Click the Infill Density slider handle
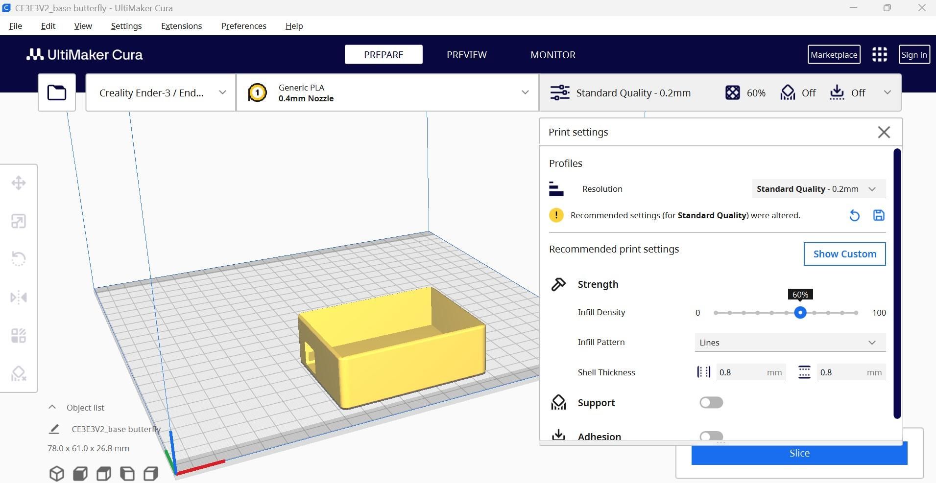The image size is (936, 483). (800, 313)
